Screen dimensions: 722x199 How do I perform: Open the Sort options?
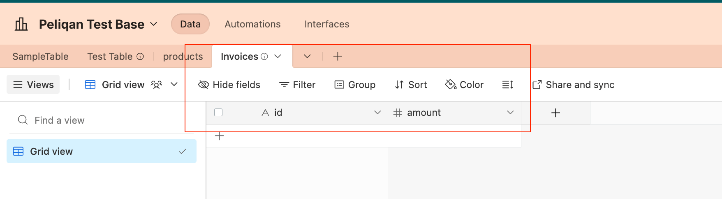tap(411, 85)
